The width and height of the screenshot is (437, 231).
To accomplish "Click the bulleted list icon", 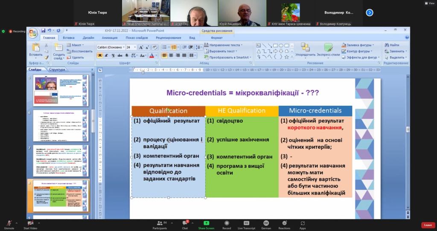I will (164, 47).
